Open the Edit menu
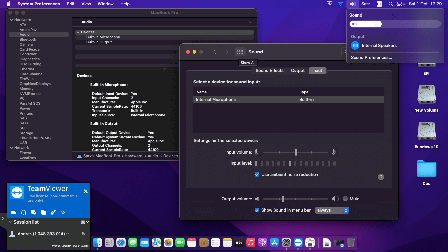The image size is (448, 252). point(71,4)
